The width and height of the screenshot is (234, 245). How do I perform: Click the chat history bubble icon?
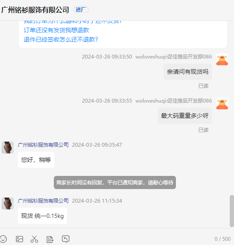pos(66,239)
